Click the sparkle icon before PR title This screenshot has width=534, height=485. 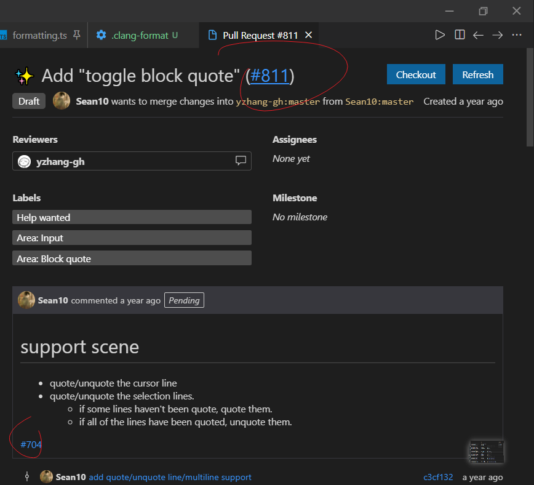point(25,76)
